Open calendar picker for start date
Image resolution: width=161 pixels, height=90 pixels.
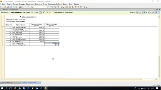144,12
